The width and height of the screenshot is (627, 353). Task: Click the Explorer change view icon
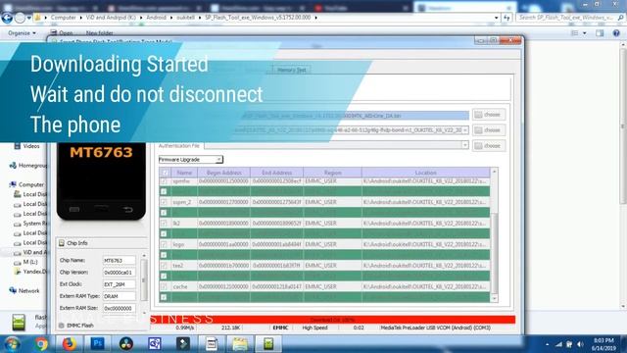coord(575,33)
